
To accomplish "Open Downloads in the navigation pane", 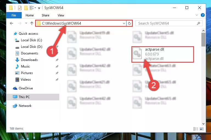I will [x=29, y=60].
